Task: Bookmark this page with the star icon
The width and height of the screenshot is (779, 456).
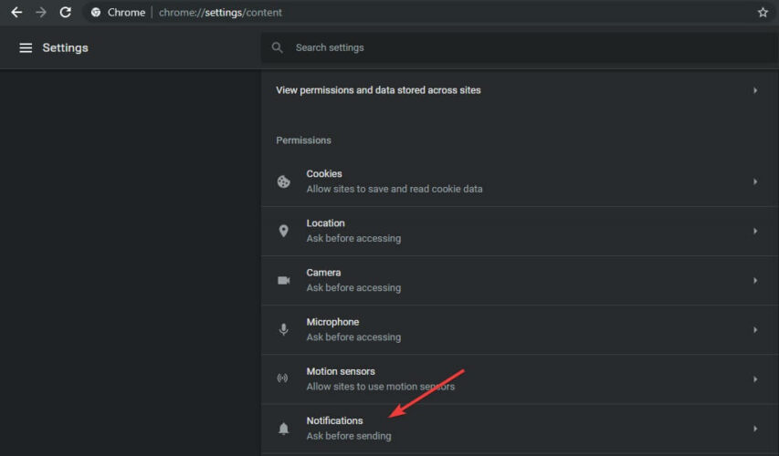Action: coord(763,13)
